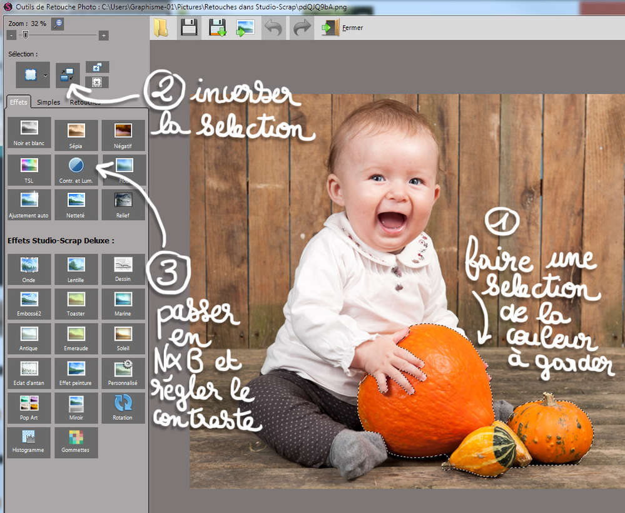Click the redo arrow in toolbar
625x513 pixels.
point(302,28)
